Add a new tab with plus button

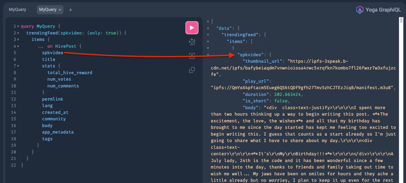pos(70,10)
